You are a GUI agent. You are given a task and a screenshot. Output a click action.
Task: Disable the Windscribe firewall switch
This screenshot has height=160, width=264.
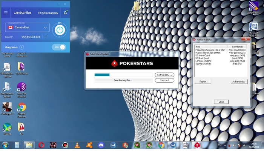(x=59, y=47)
